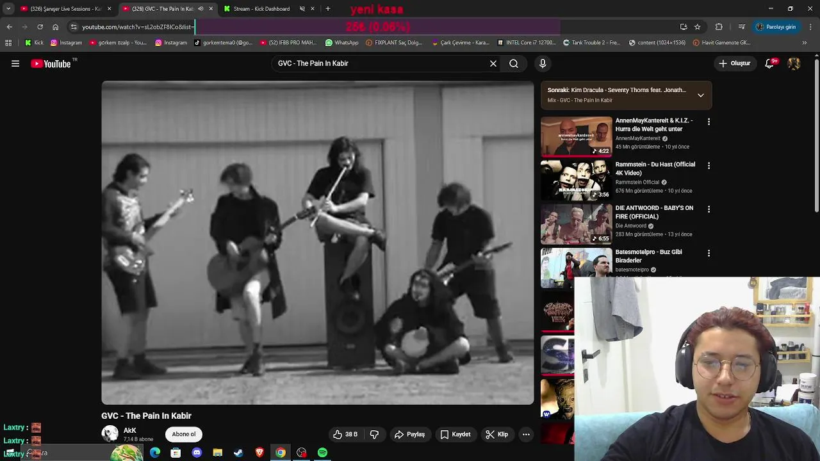The height and width of the screenshot is (461, 820).
Task: Reload the page
Action: coord(40,27)
